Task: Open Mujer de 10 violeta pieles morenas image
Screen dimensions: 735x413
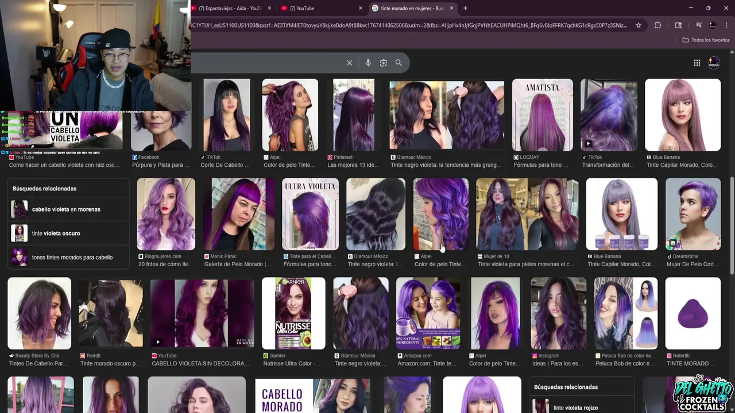Action: coord(527,214)
